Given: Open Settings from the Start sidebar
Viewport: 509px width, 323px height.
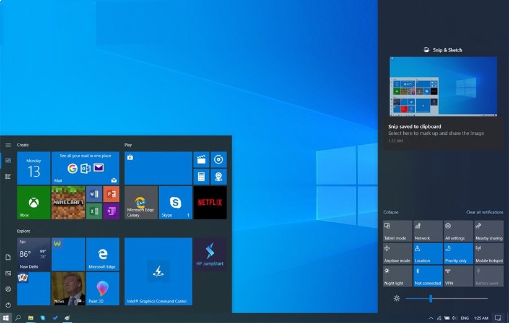Looking at the screenshot, I should [8, 289].
